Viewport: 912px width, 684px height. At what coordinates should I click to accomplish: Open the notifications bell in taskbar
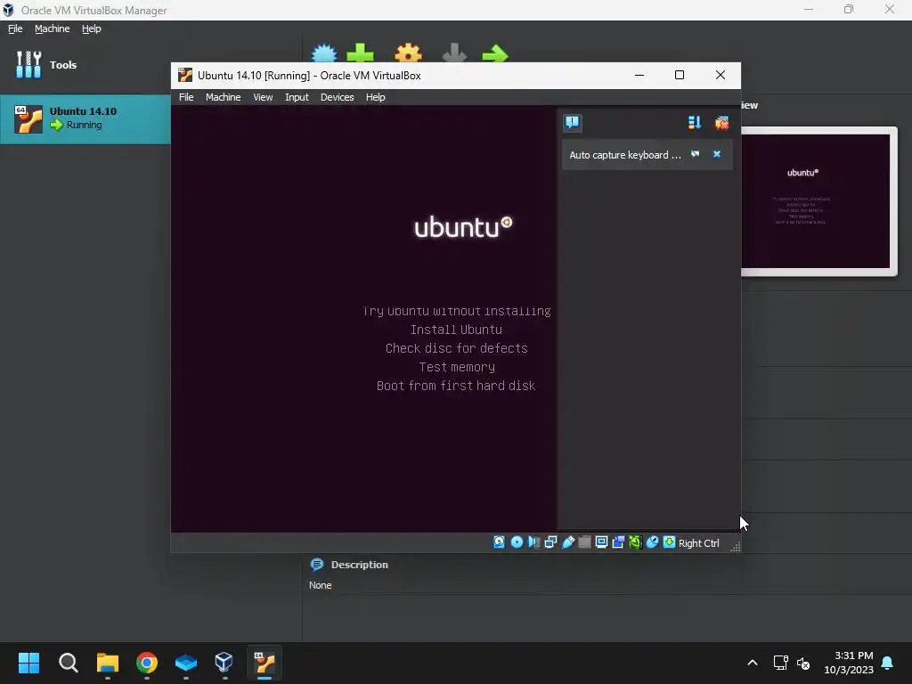(x=888, y=663)
